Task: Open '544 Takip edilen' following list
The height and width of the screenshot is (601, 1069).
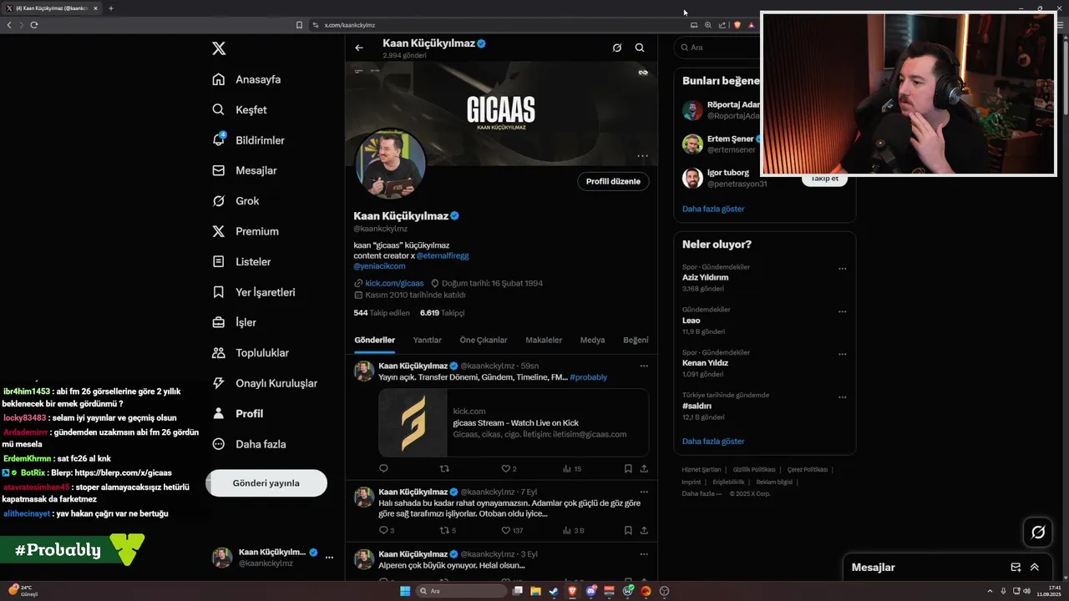Action: click(x=382, y=313)
